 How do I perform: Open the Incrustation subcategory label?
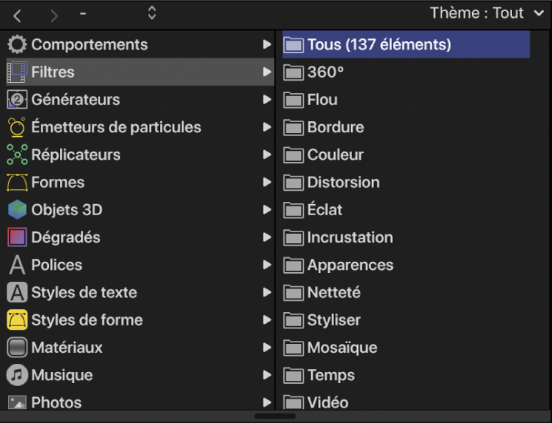point(350,237)
